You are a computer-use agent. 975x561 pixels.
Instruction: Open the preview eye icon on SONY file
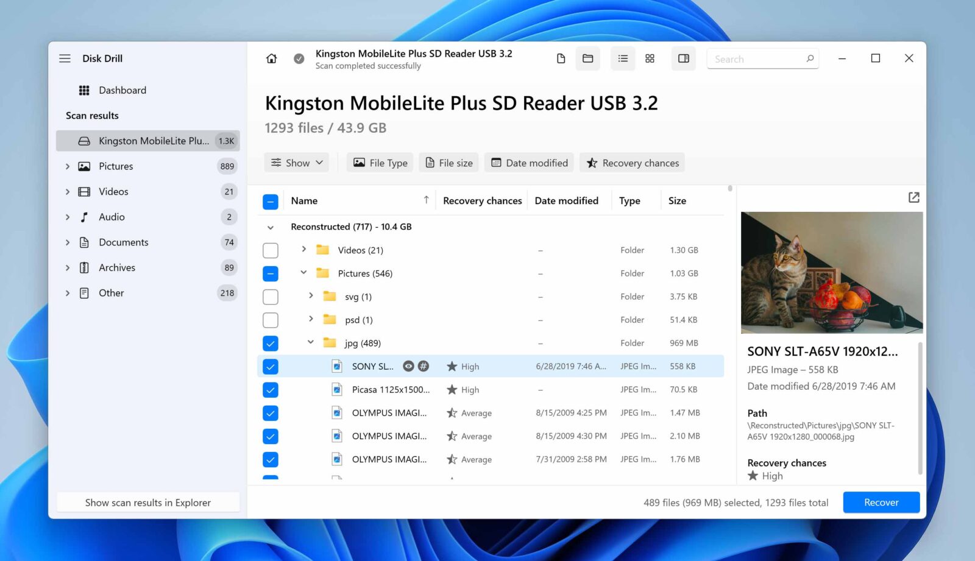[408, 366]
